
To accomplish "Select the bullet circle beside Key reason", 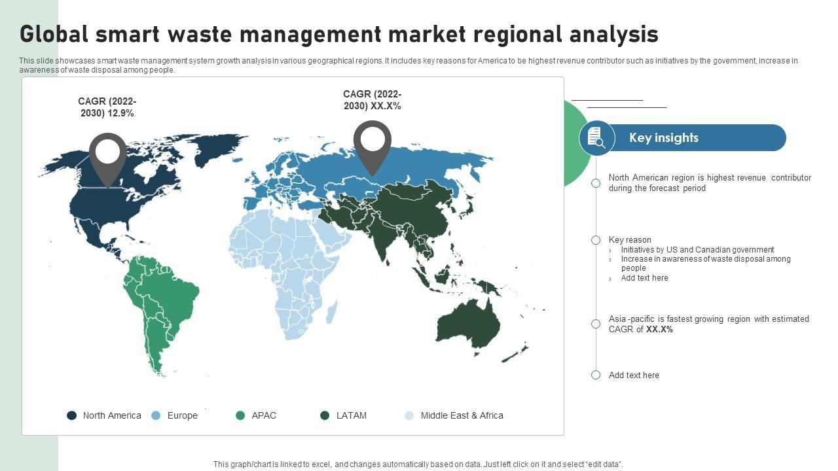I will pos(596,240).
